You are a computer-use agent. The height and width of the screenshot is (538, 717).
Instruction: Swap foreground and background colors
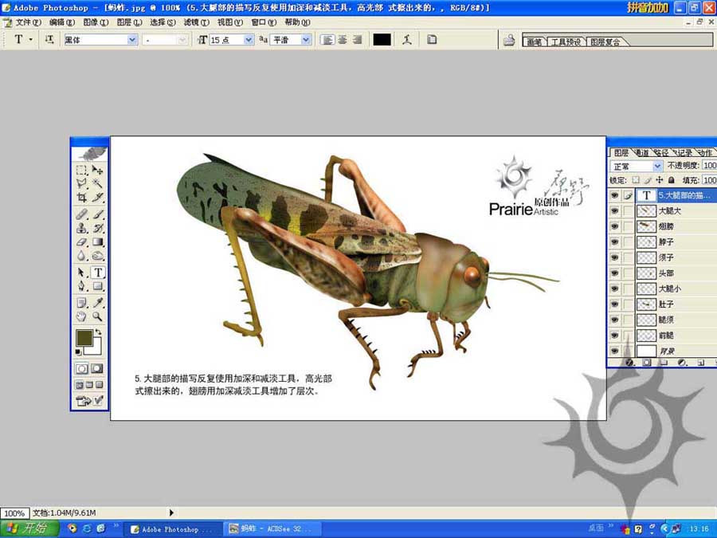point(98,332)
